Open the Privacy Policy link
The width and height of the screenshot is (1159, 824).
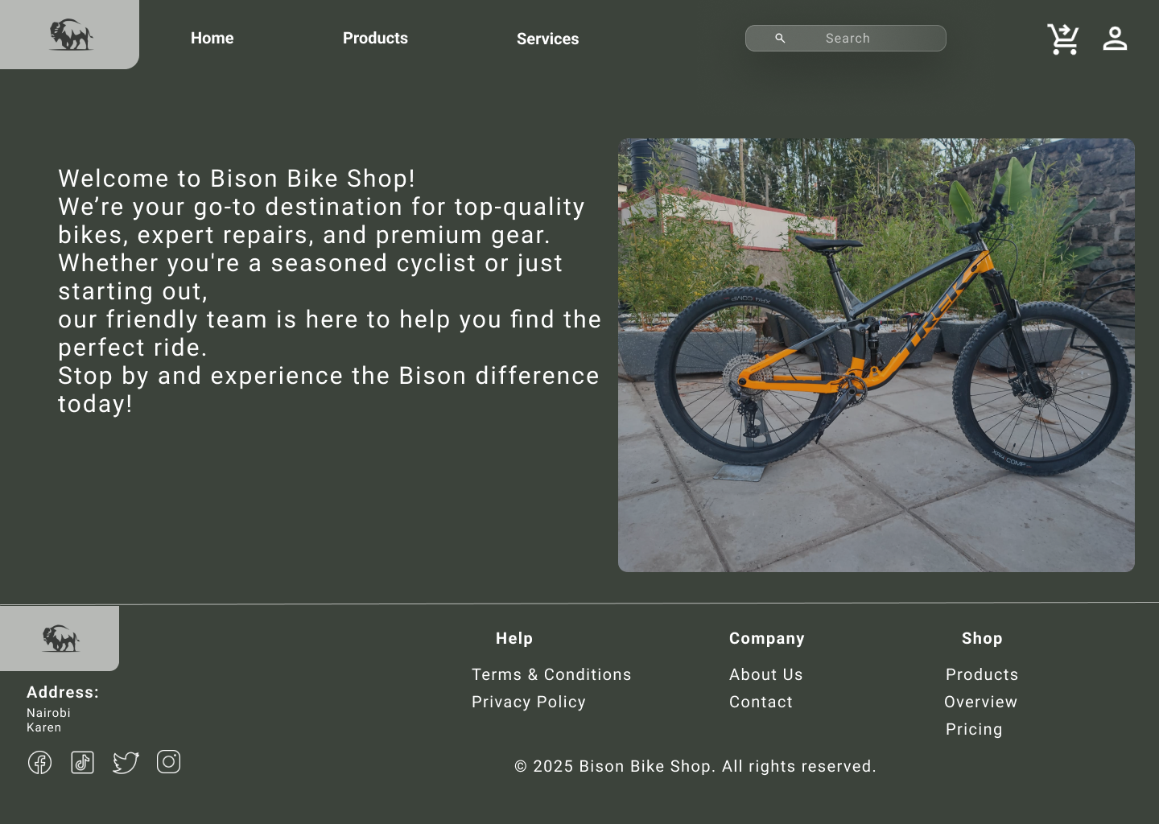click(x=529, y=702)
